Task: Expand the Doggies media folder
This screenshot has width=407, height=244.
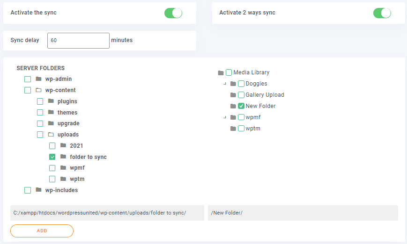Action: coord(225,84)
